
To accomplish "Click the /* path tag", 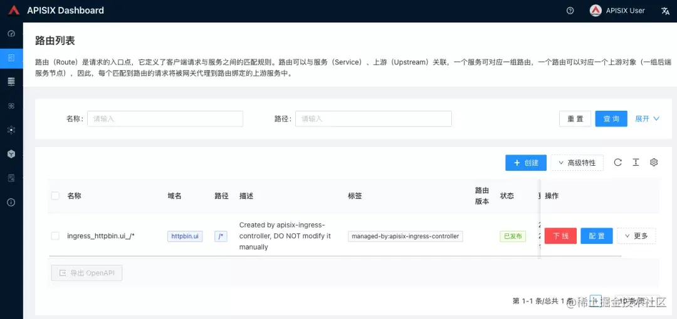I will click(x=221, y=236).
